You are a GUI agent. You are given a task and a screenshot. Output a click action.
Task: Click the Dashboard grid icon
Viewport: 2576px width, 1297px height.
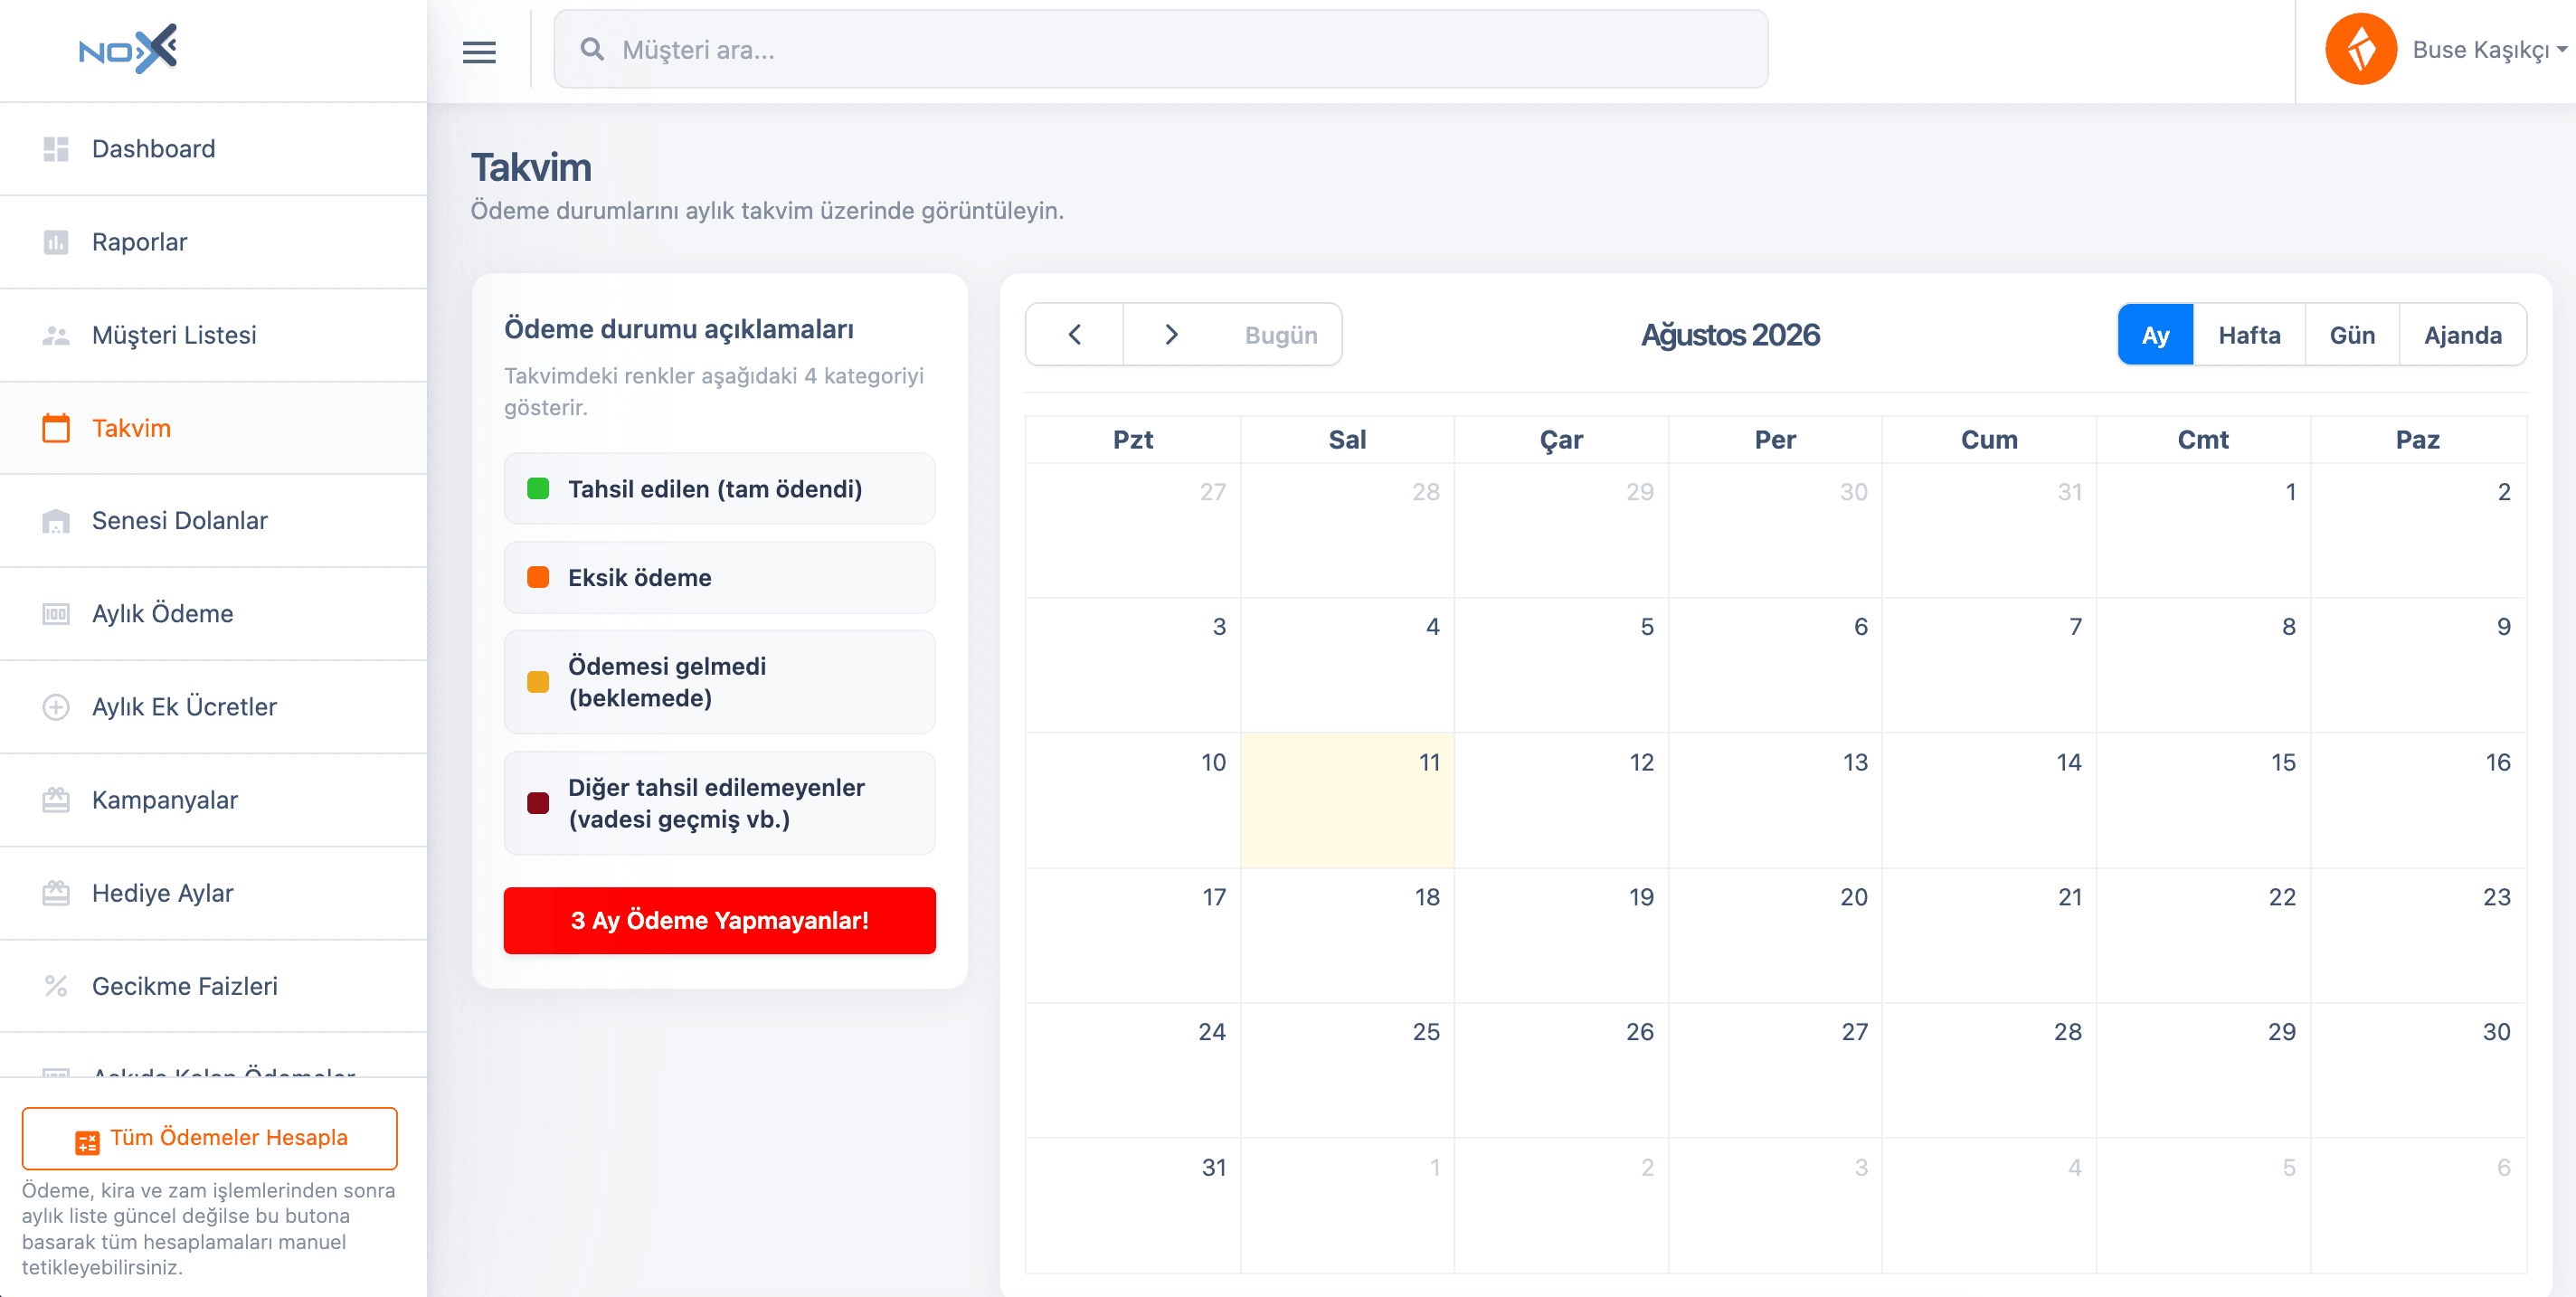pos(56,149)
